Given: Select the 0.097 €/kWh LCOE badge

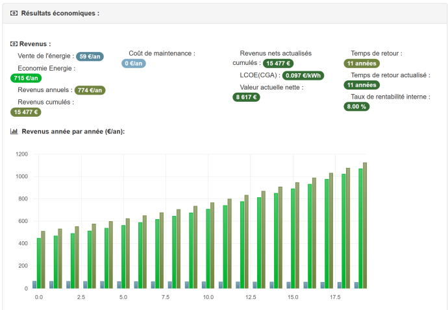Looking at the screenshot, I should pos(303,75).
